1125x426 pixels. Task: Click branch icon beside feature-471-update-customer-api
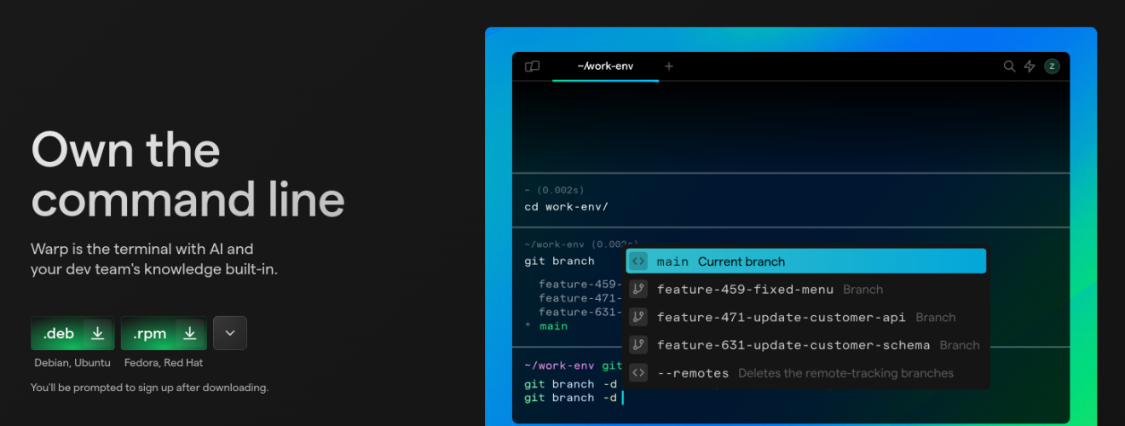[638, 317]
